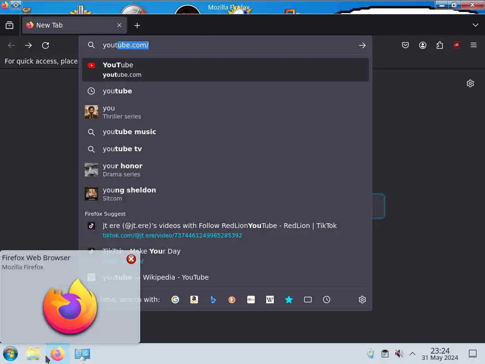Open the Extensions puzzle icon
This screenshot has width=485, height=364.
coord(440,45)
